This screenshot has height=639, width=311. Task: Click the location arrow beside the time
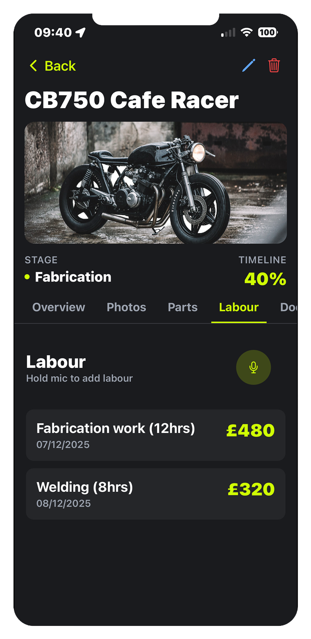(x=81, y=32)
